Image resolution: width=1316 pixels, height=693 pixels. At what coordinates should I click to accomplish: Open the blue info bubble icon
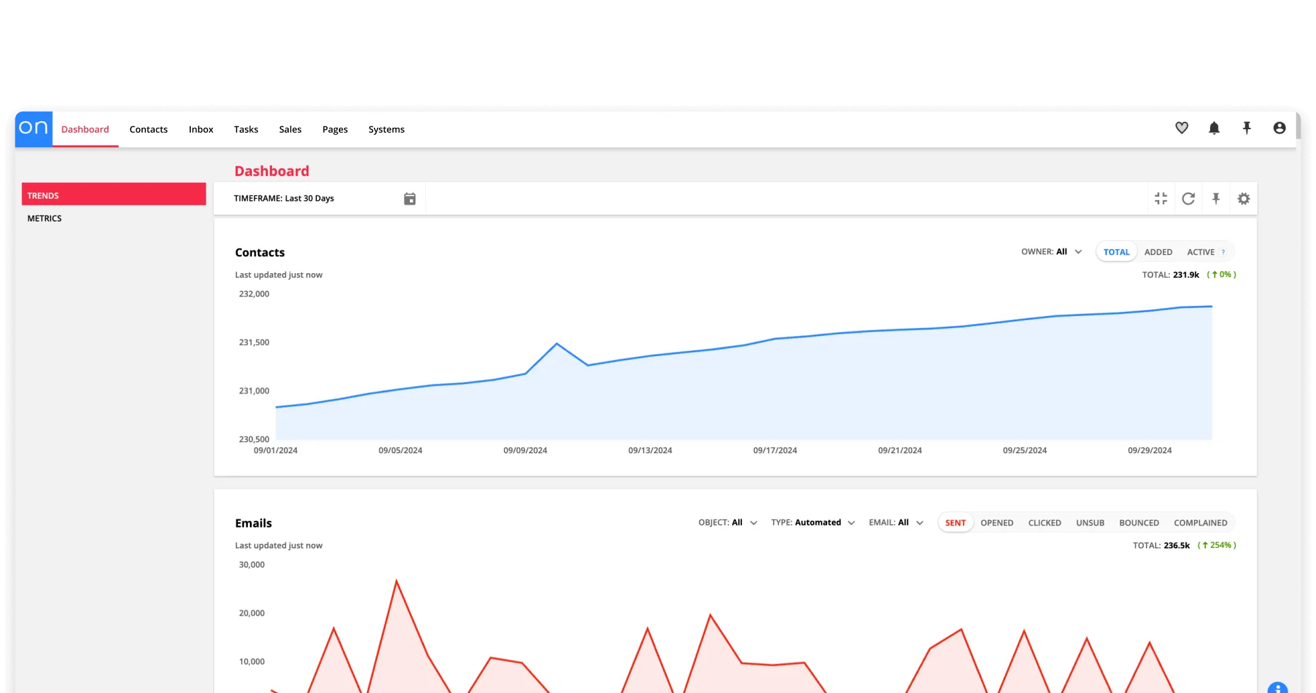1278,688
